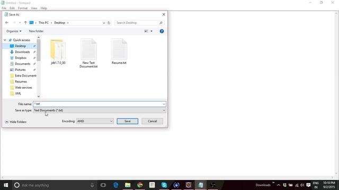
Task: Open Action Center notifications icon
Action: pyautogui.click(x=308, y=185)
